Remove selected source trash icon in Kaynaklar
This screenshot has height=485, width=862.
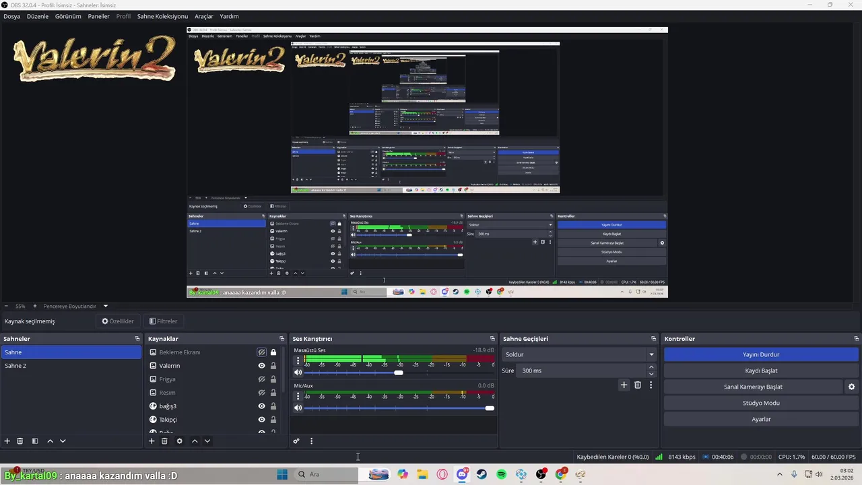coord(164,441)
